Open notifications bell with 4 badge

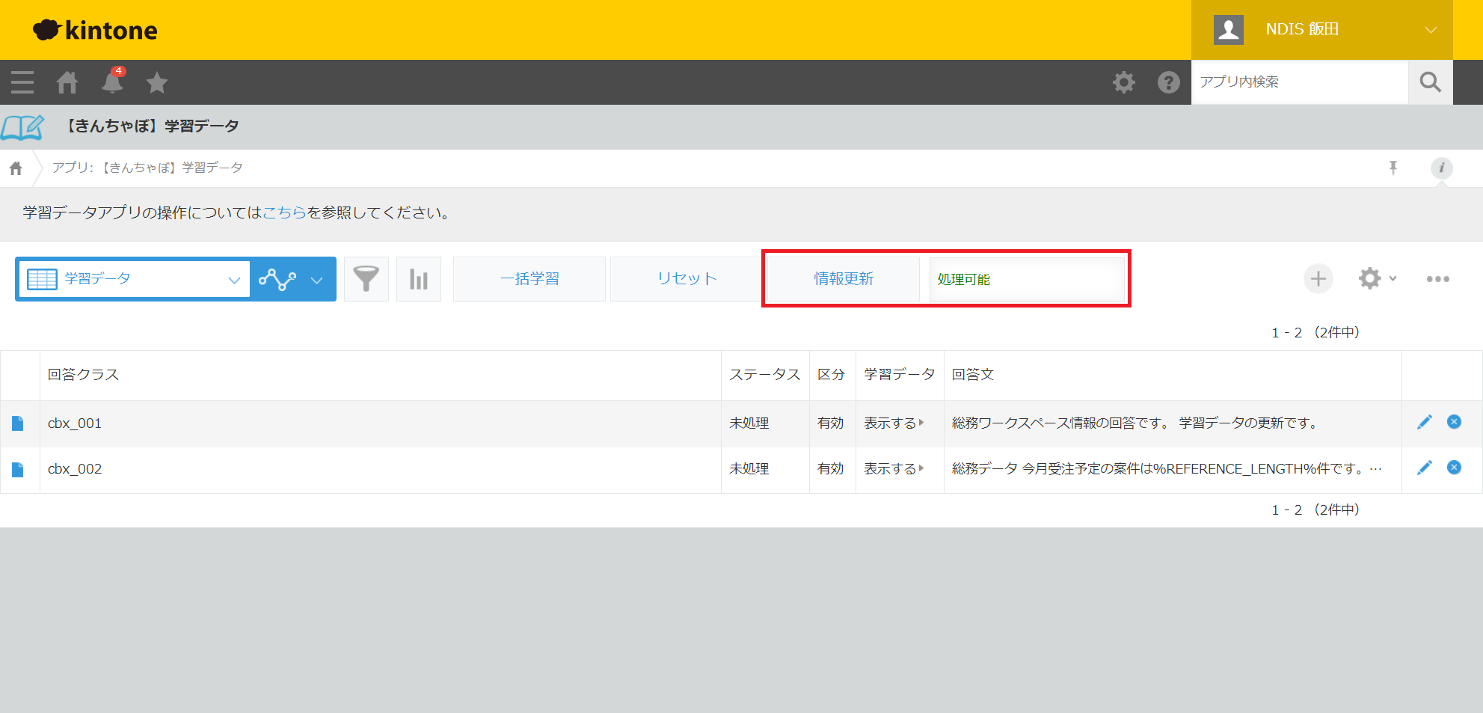112,82
